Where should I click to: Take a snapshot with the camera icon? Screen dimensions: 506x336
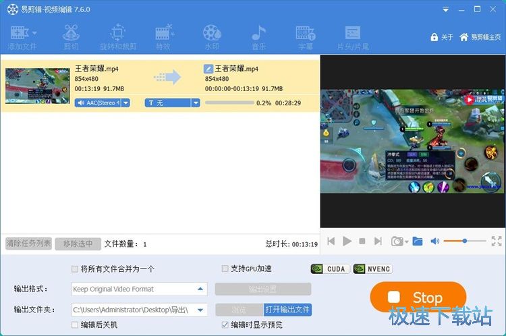(x=397, y=241)
